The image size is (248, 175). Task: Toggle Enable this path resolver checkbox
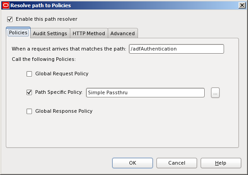(10, 19)
